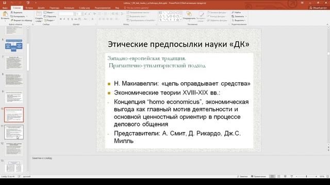Toggle italic formatting in the font group

pyautogui.click(x=64, y=19)
